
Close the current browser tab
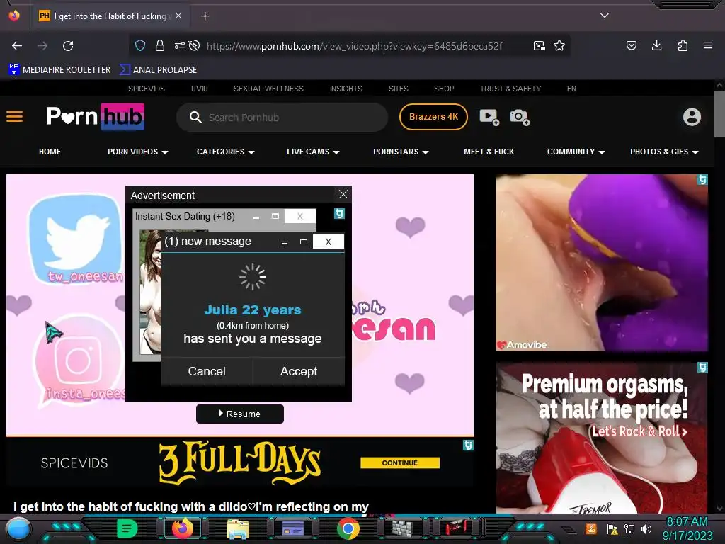(178, 16)
